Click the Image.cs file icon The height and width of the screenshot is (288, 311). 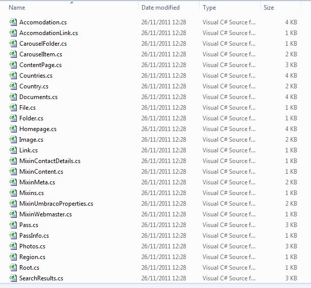[x=13, y=140]
